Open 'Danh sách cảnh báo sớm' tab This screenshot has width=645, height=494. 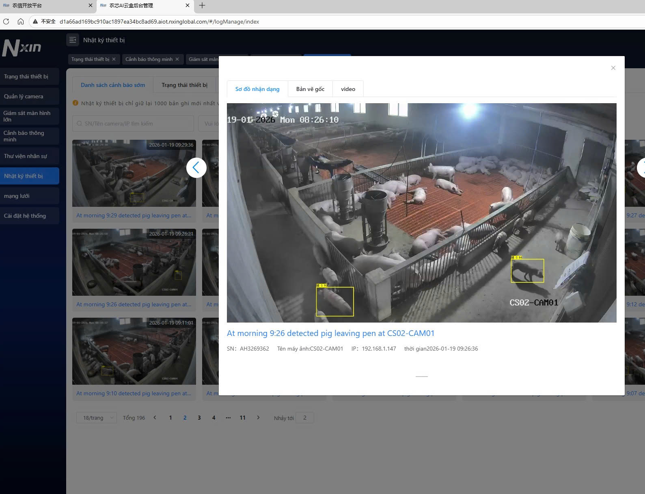point(113,85)
